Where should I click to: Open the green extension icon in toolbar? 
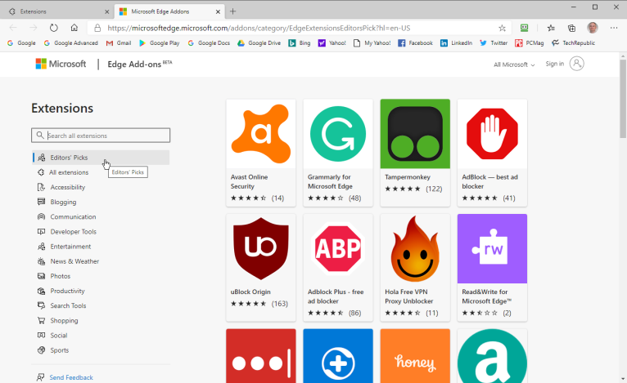[524, 28]
